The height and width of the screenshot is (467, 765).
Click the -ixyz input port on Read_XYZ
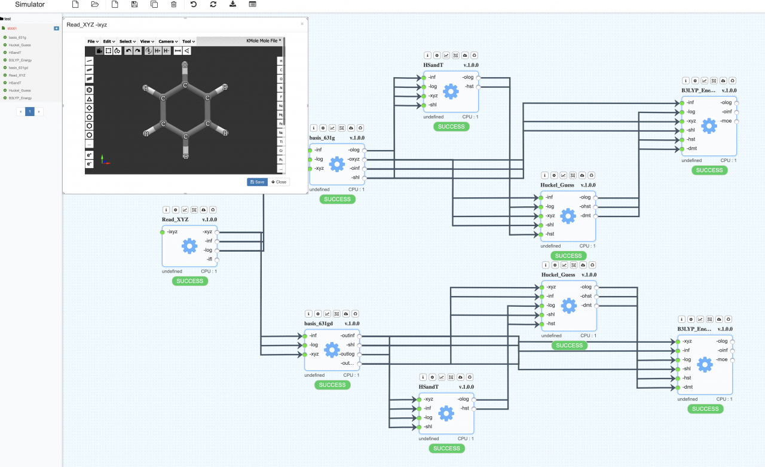[x=163, y=231]
